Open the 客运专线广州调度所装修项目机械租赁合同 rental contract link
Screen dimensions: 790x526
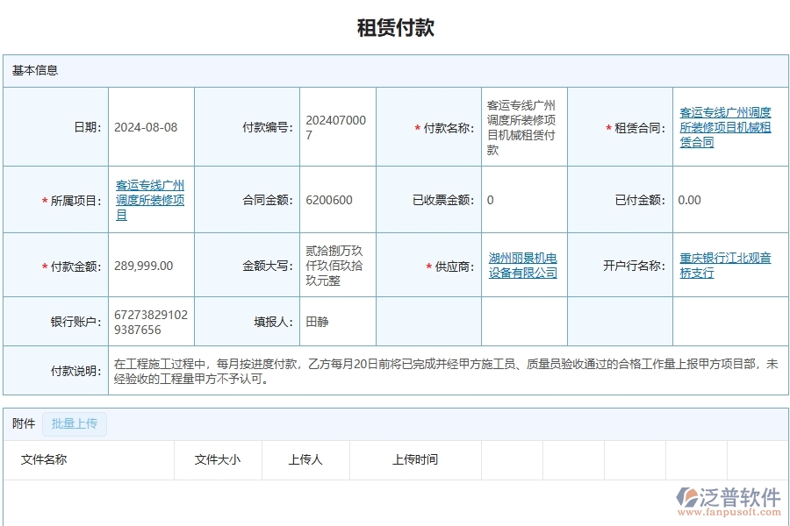pos(725,125)
